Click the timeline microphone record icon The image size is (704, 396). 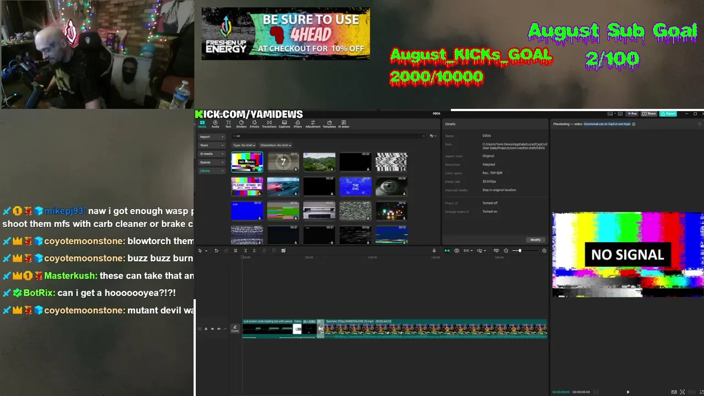[x=434, y=251]
